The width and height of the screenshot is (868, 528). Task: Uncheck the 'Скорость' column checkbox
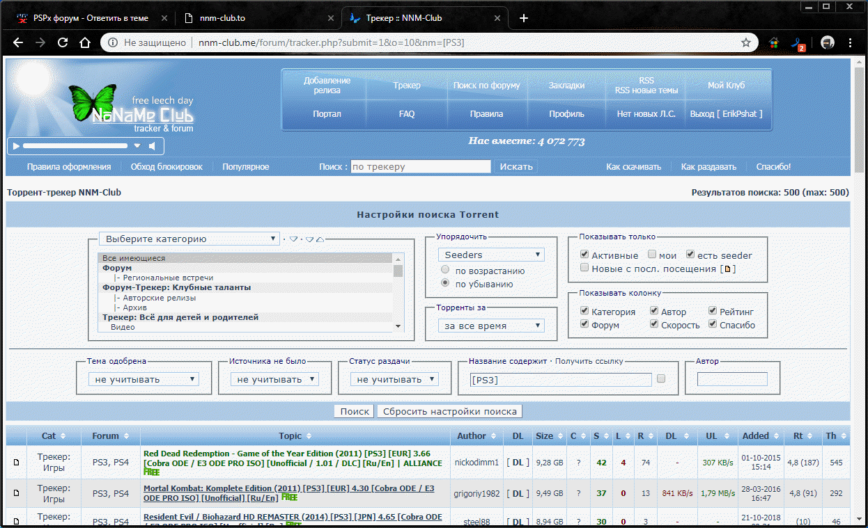(654, 324)
